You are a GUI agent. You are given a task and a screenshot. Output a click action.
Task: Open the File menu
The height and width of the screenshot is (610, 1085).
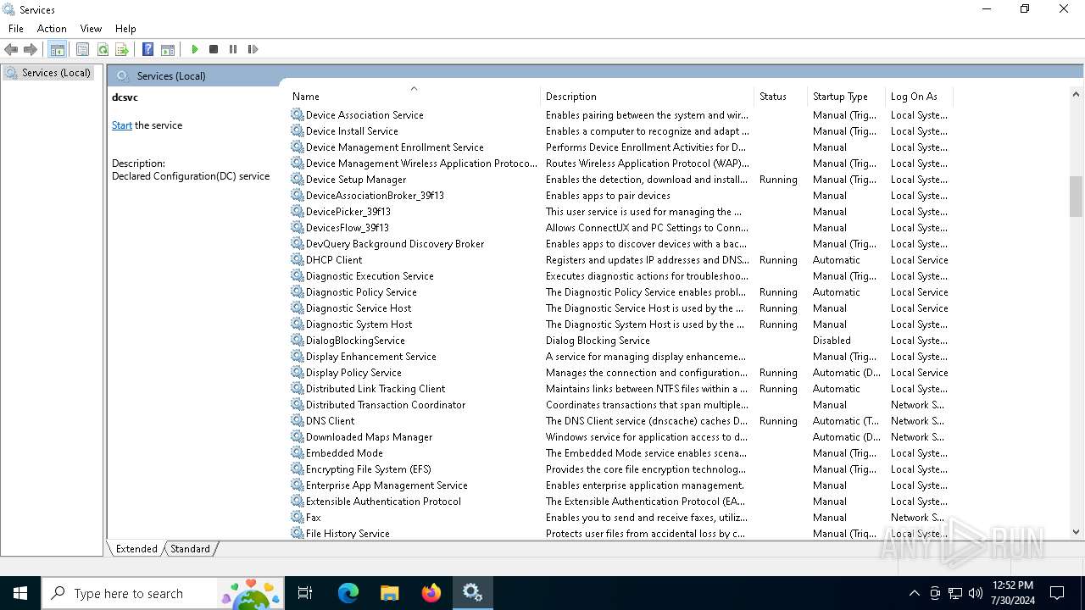click(x=16, y=29)
